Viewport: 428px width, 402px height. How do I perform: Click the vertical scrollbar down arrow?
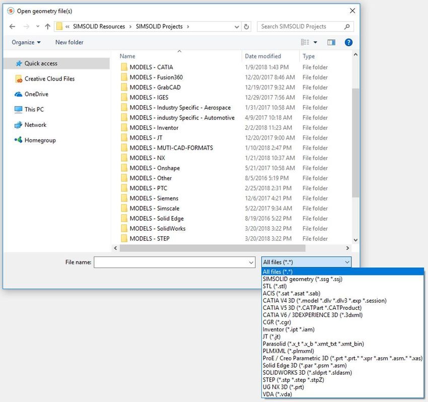pyautogui.click(x=355, y=240)
